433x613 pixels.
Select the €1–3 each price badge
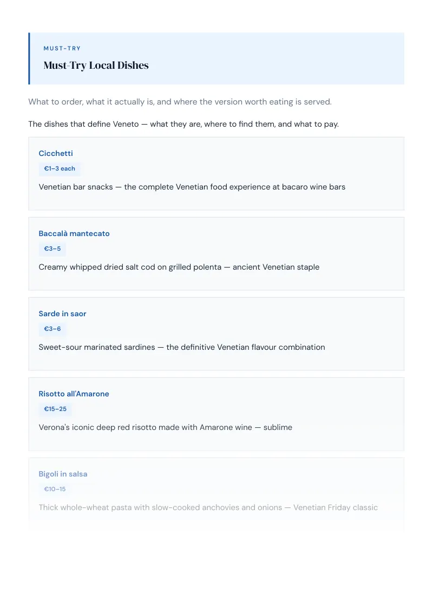click(60, 168)
